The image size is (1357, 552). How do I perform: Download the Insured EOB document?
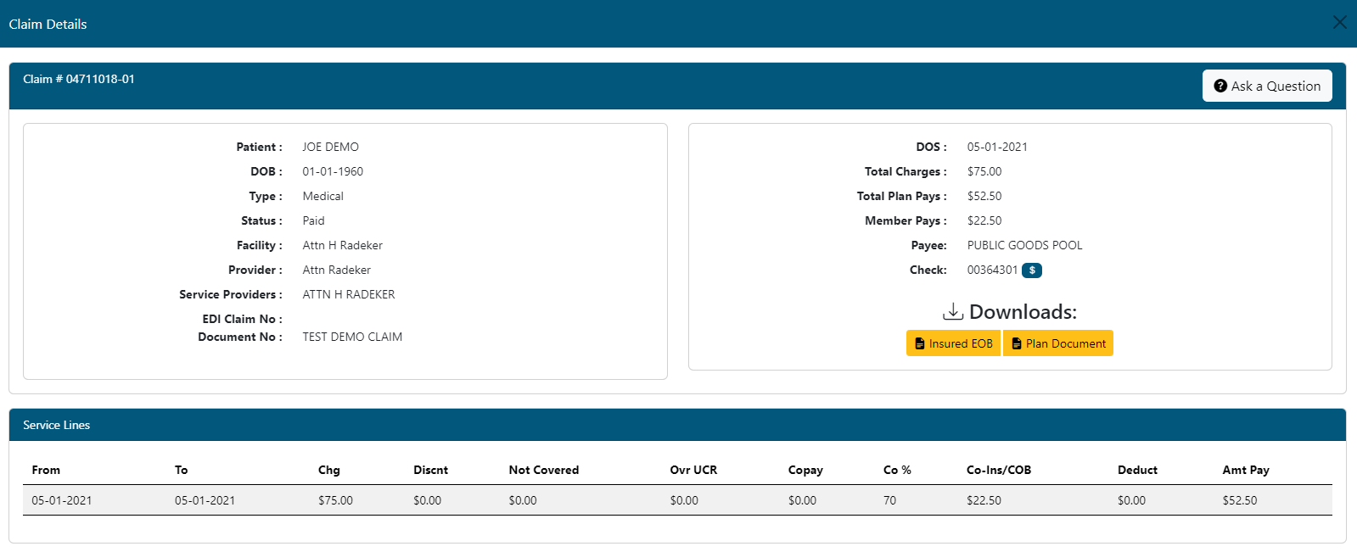point(954,343)
